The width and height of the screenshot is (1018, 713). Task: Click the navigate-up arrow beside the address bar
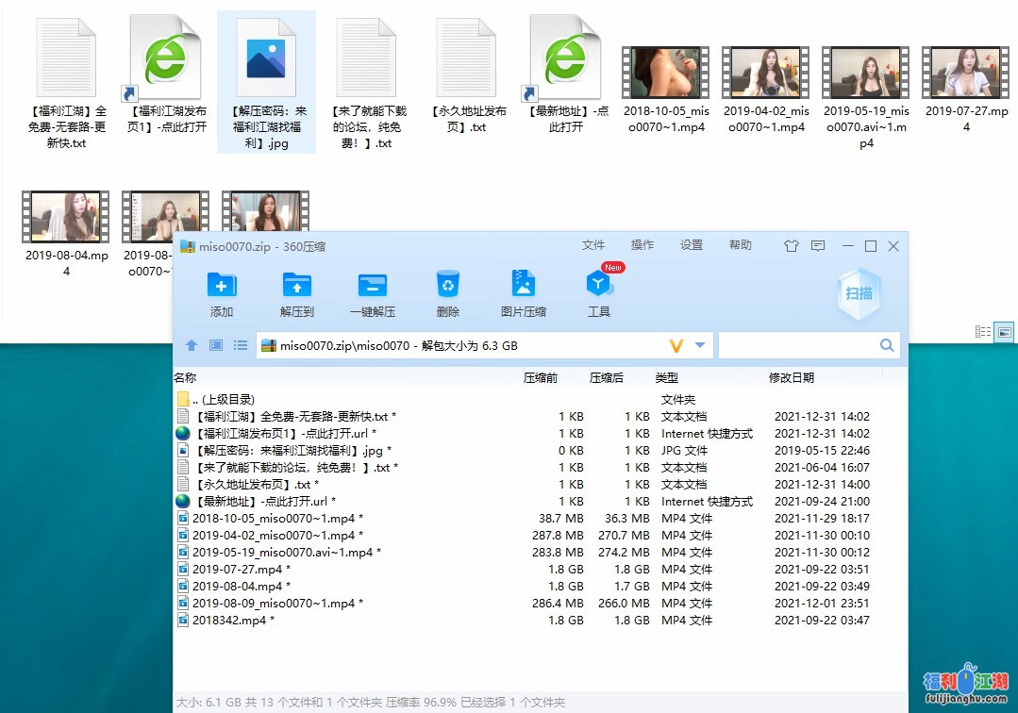pos(192,345)
